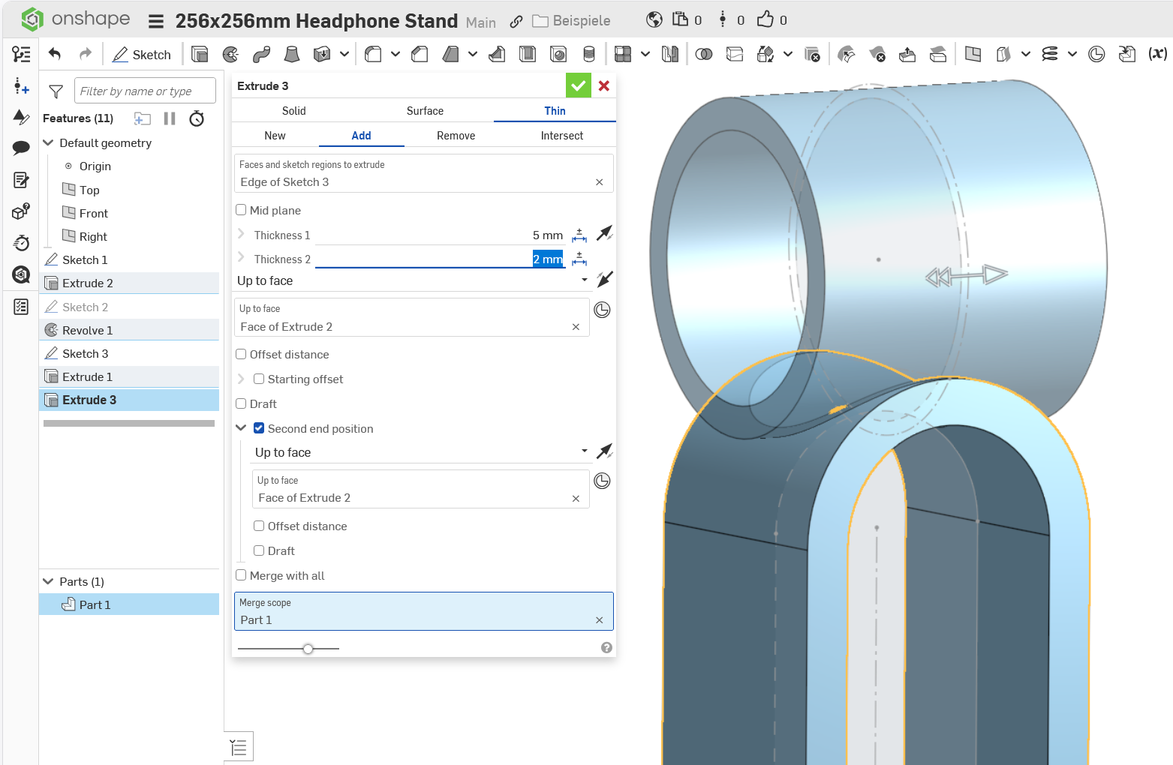The image size is (1173, 765).
Task: Click the feature list rollback bar
Action: pyautogui.click(x=129, y=424)
